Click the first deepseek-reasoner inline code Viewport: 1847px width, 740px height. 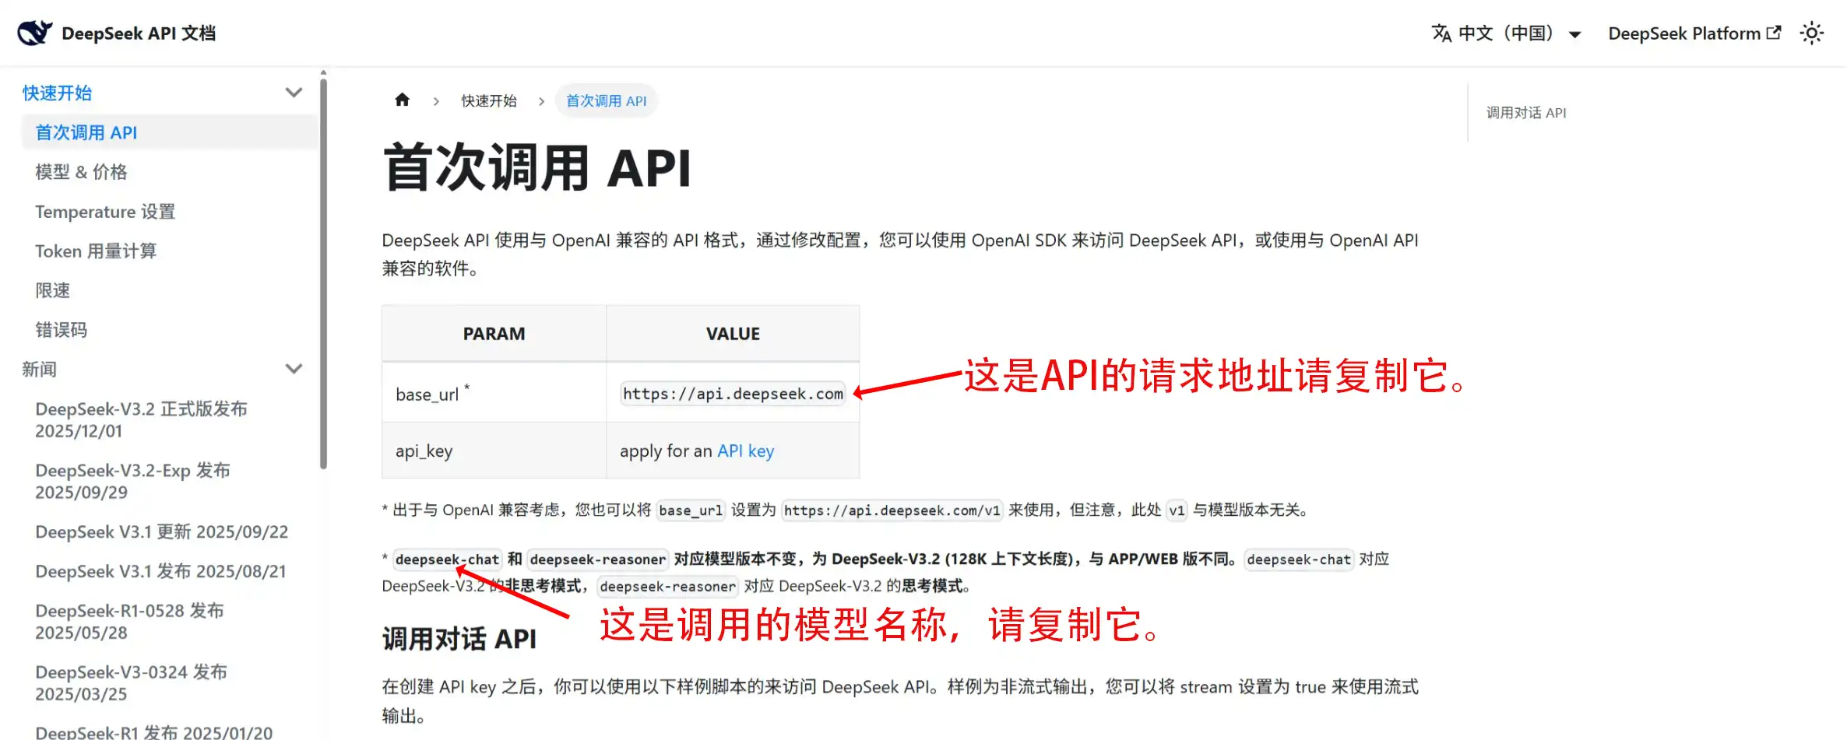(597, 559)
